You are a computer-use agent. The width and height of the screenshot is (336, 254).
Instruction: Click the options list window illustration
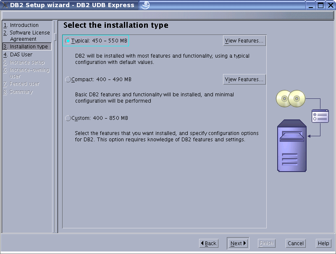(320, 116)
